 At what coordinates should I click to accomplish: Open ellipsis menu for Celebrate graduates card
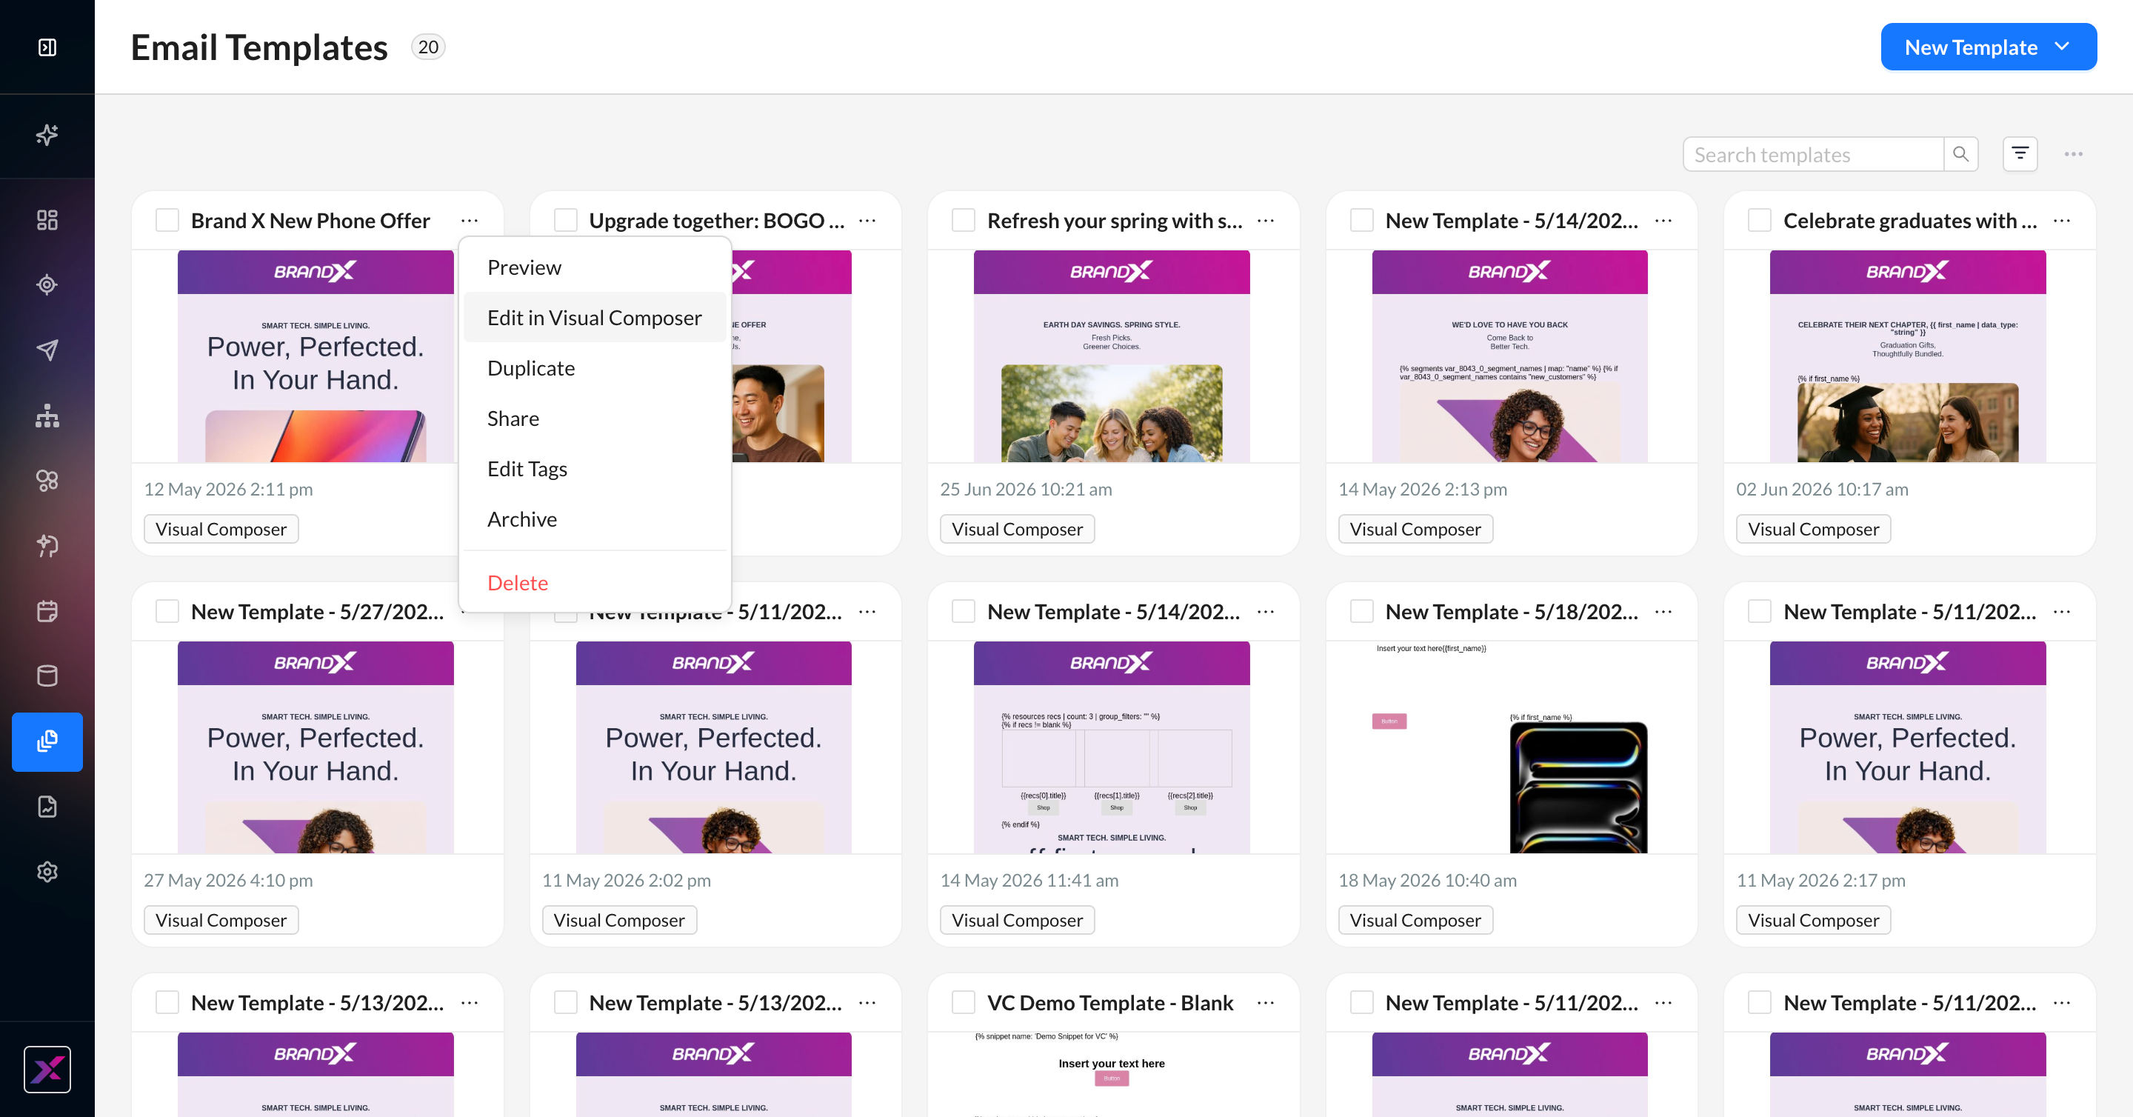2062,220
